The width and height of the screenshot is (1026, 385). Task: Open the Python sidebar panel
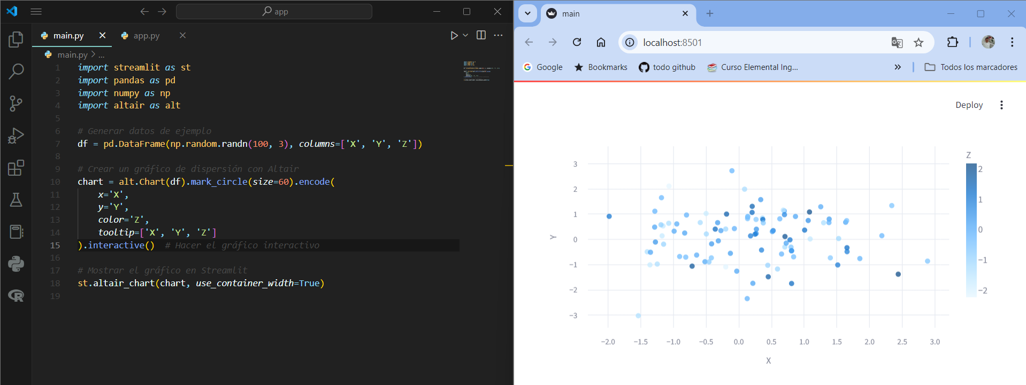(16, 264)
